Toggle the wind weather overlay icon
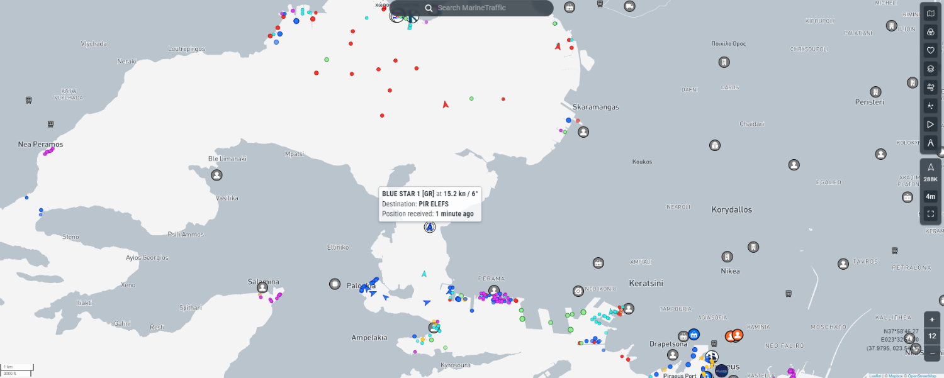Screen dimensions: 944x378 point(931,87)
